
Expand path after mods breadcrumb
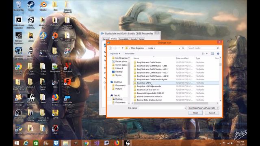[x=155, y=48]
